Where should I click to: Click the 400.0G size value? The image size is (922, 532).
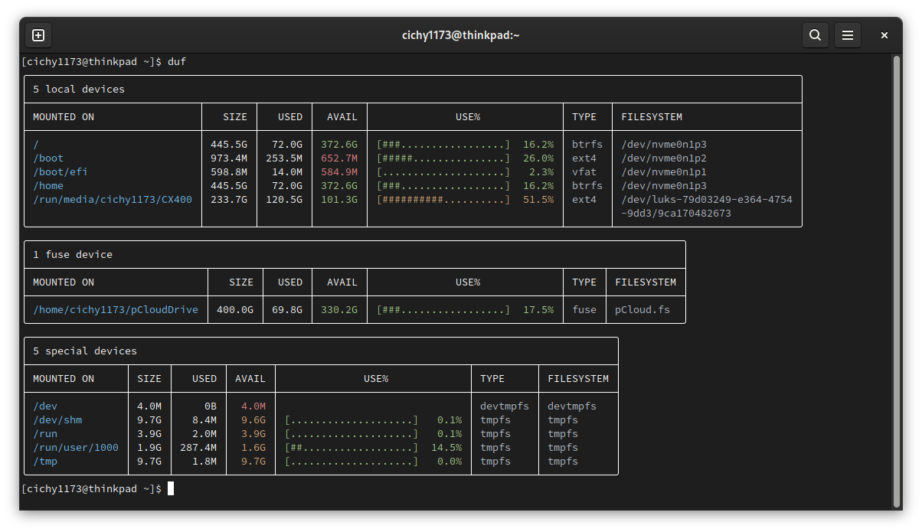coord(235,309)
